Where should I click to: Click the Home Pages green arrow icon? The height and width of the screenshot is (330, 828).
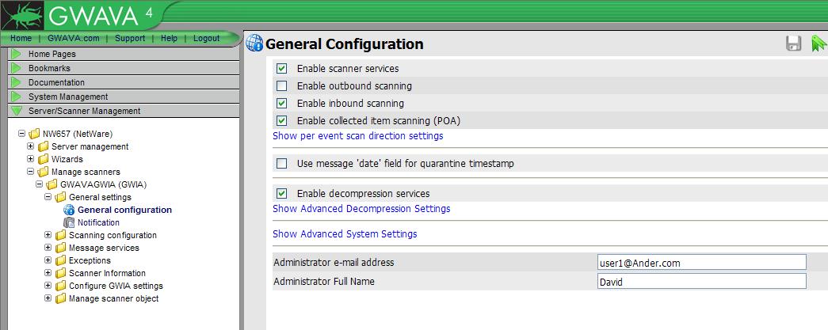pyautogui.click(x=17, y=54)
